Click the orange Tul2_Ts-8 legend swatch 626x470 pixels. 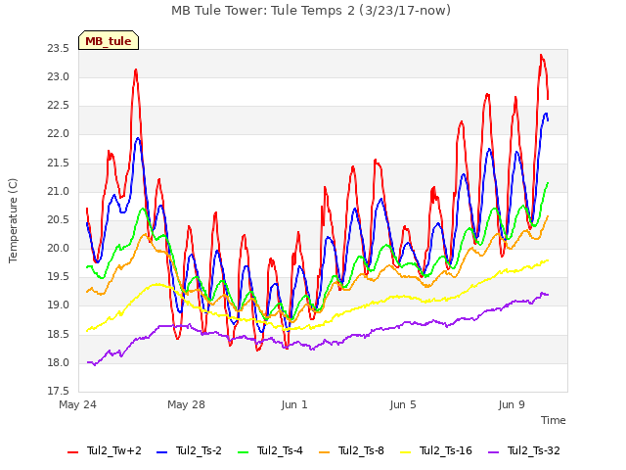point(325,452)
